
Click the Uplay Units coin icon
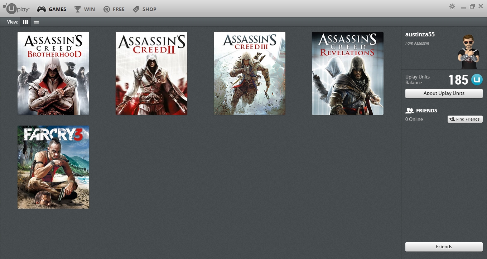(477, 80)
